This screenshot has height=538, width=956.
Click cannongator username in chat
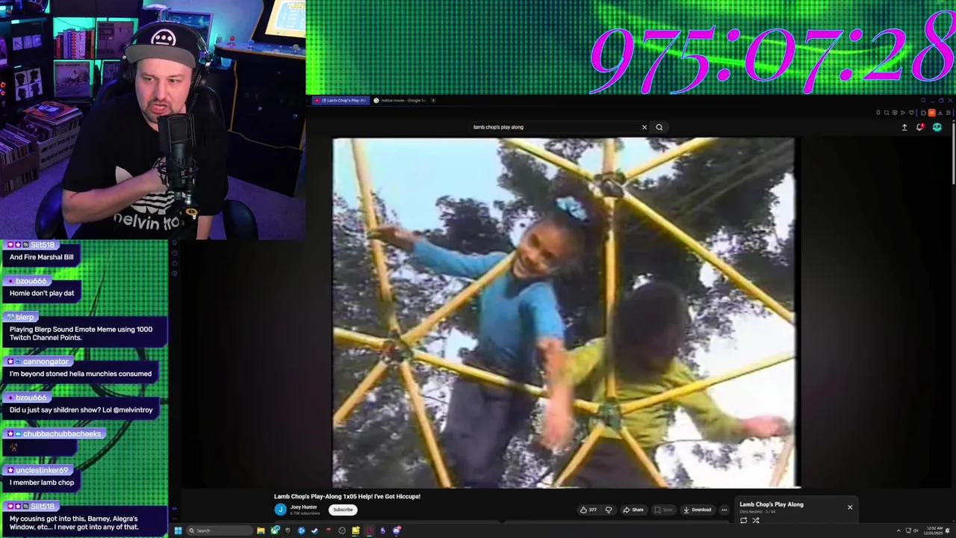[46, 362]
